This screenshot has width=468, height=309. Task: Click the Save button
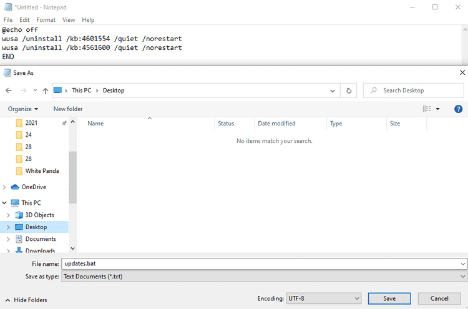(x=389, y=298)
